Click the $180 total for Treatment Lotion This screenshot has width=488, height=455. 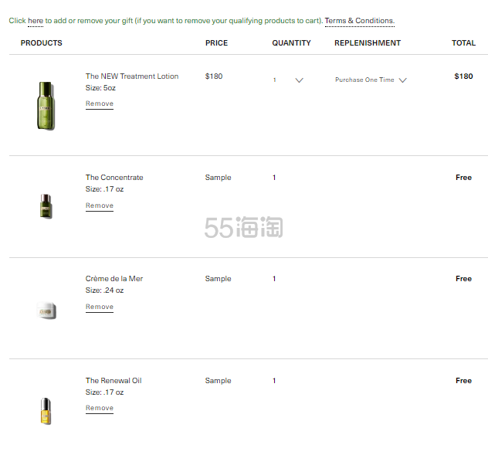pyautogui.click(x=463, y=76)
